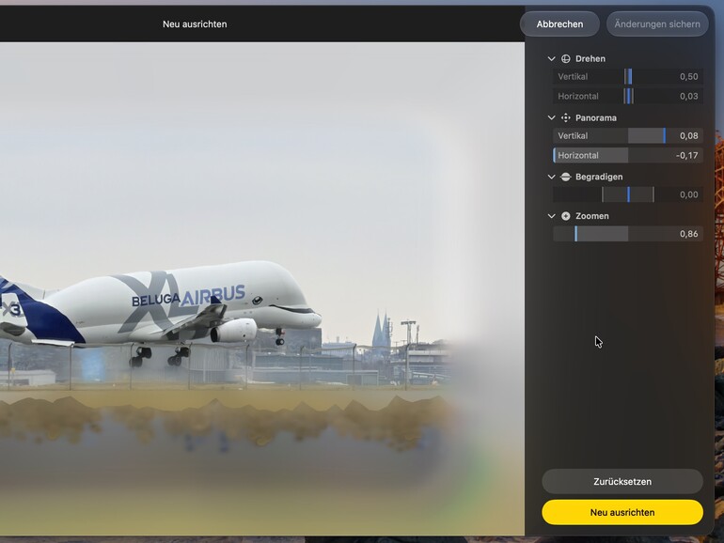The width and height of the screenshot is (724, 543).
Task: Click the Drehen Horizontal value 0,03
Action: [688, 96]
